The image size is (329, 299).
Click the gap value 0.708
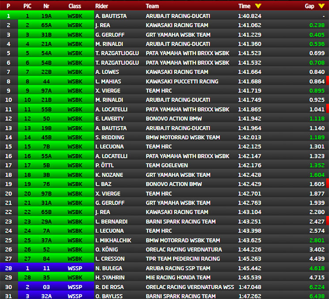[x=317, y=63]
